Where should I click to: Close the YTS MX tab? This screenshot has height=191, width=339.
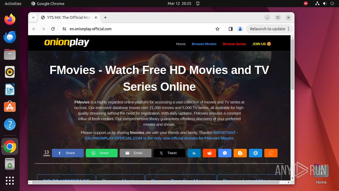[96, 18]
